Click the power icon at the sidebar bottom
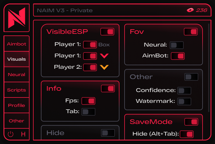Screen dimensions: 215x144 (11, 134)
